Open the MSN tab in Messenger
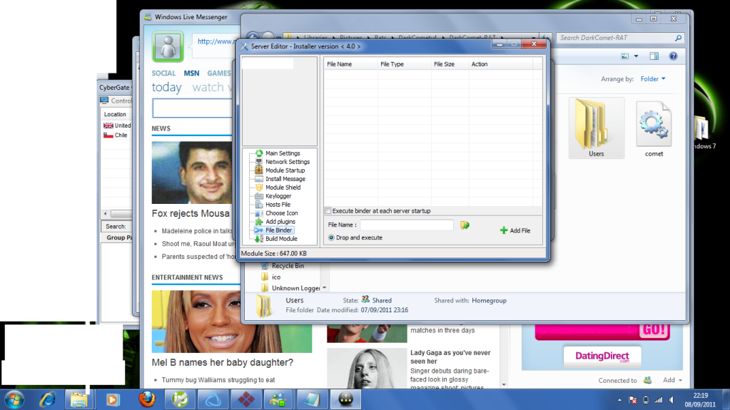The image size is (730, 410). (x=191, y=73)
